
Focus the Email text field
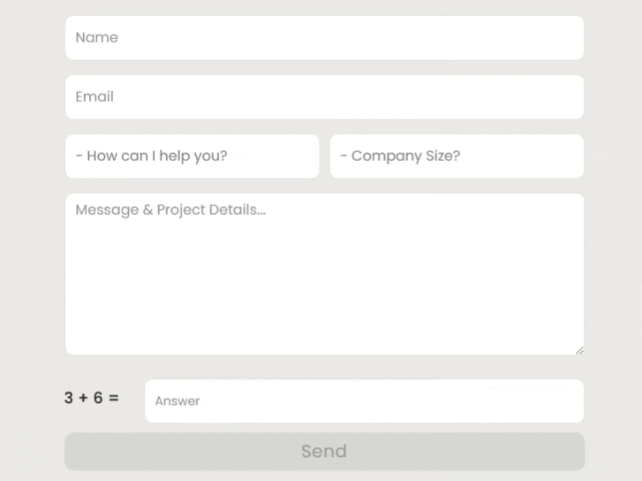pyautogui.click(x=324, y=97)
